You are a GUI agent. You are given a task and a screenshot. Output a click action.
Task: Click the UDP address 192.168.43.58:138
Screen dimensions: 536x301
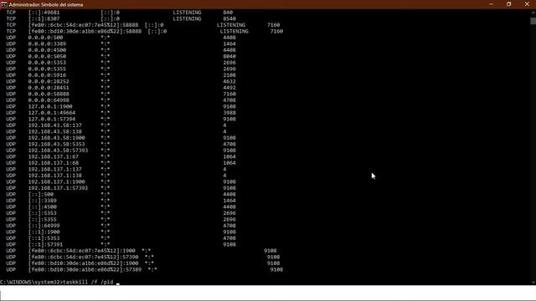(x=55, y=131)
